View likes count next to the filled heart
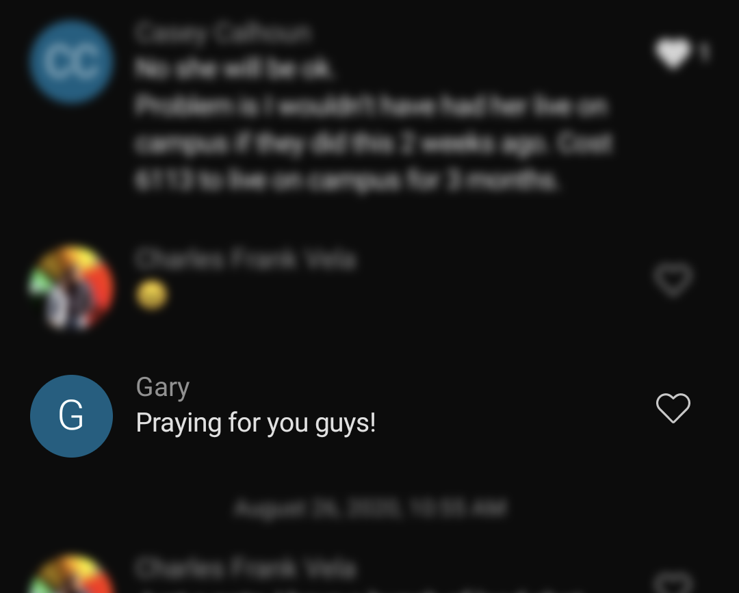 click(704, 52)
